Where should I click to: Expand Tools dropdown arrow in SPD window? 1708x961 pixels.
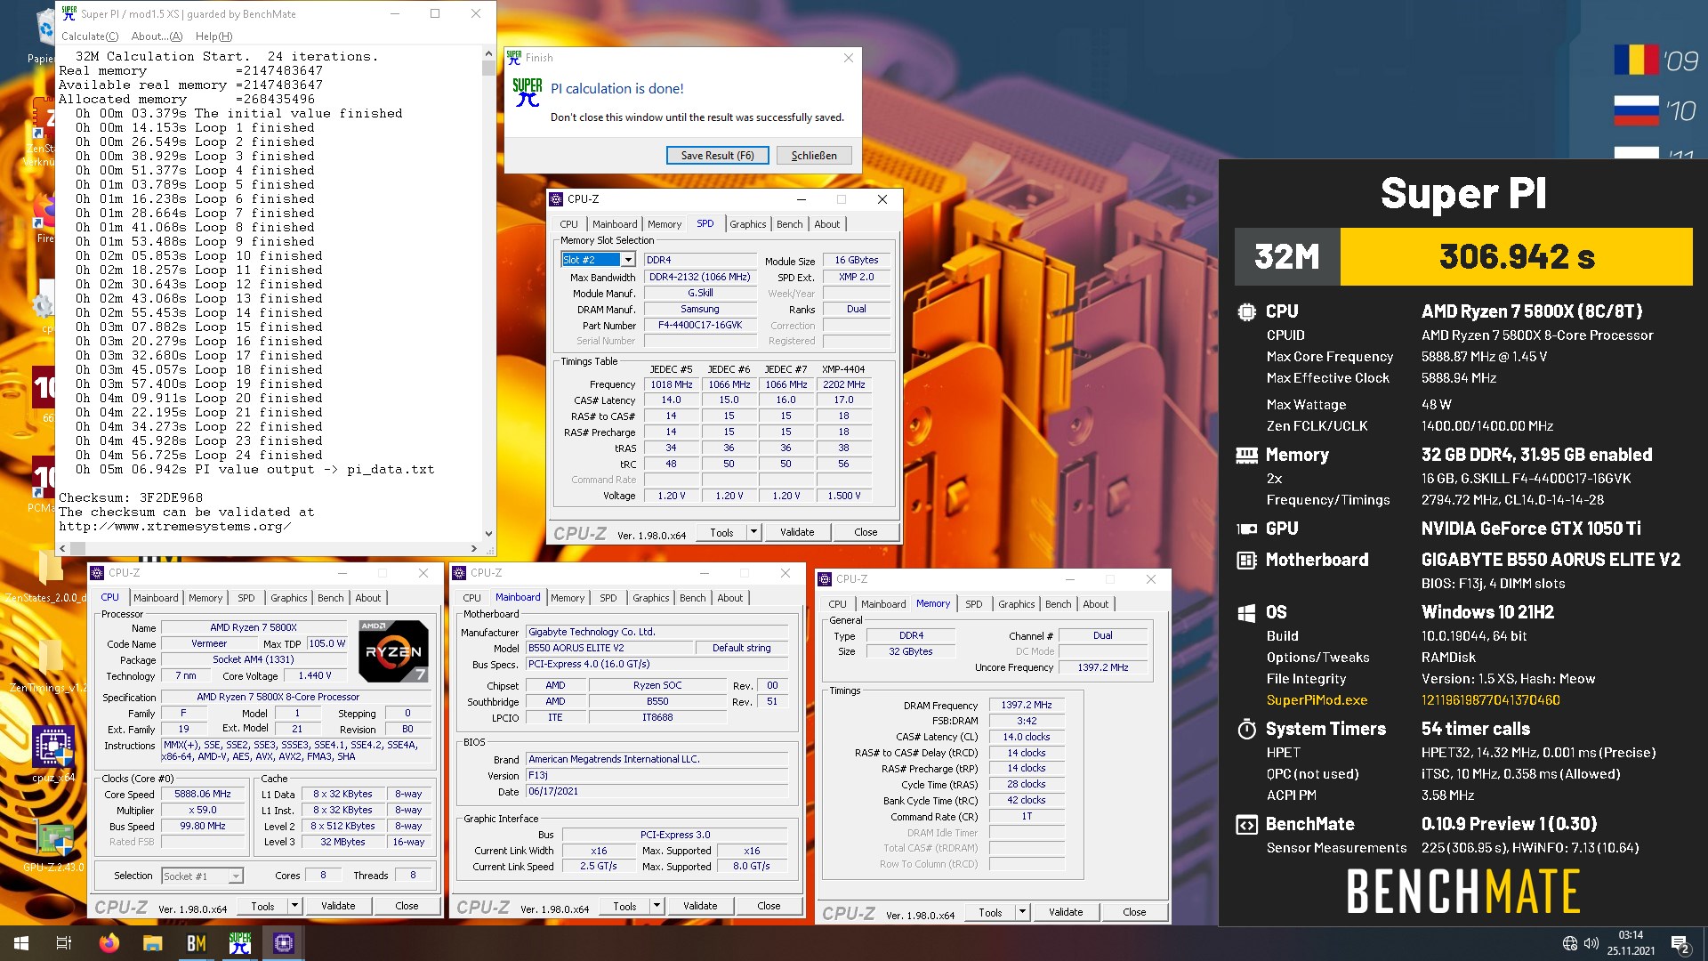click(753, 532)
